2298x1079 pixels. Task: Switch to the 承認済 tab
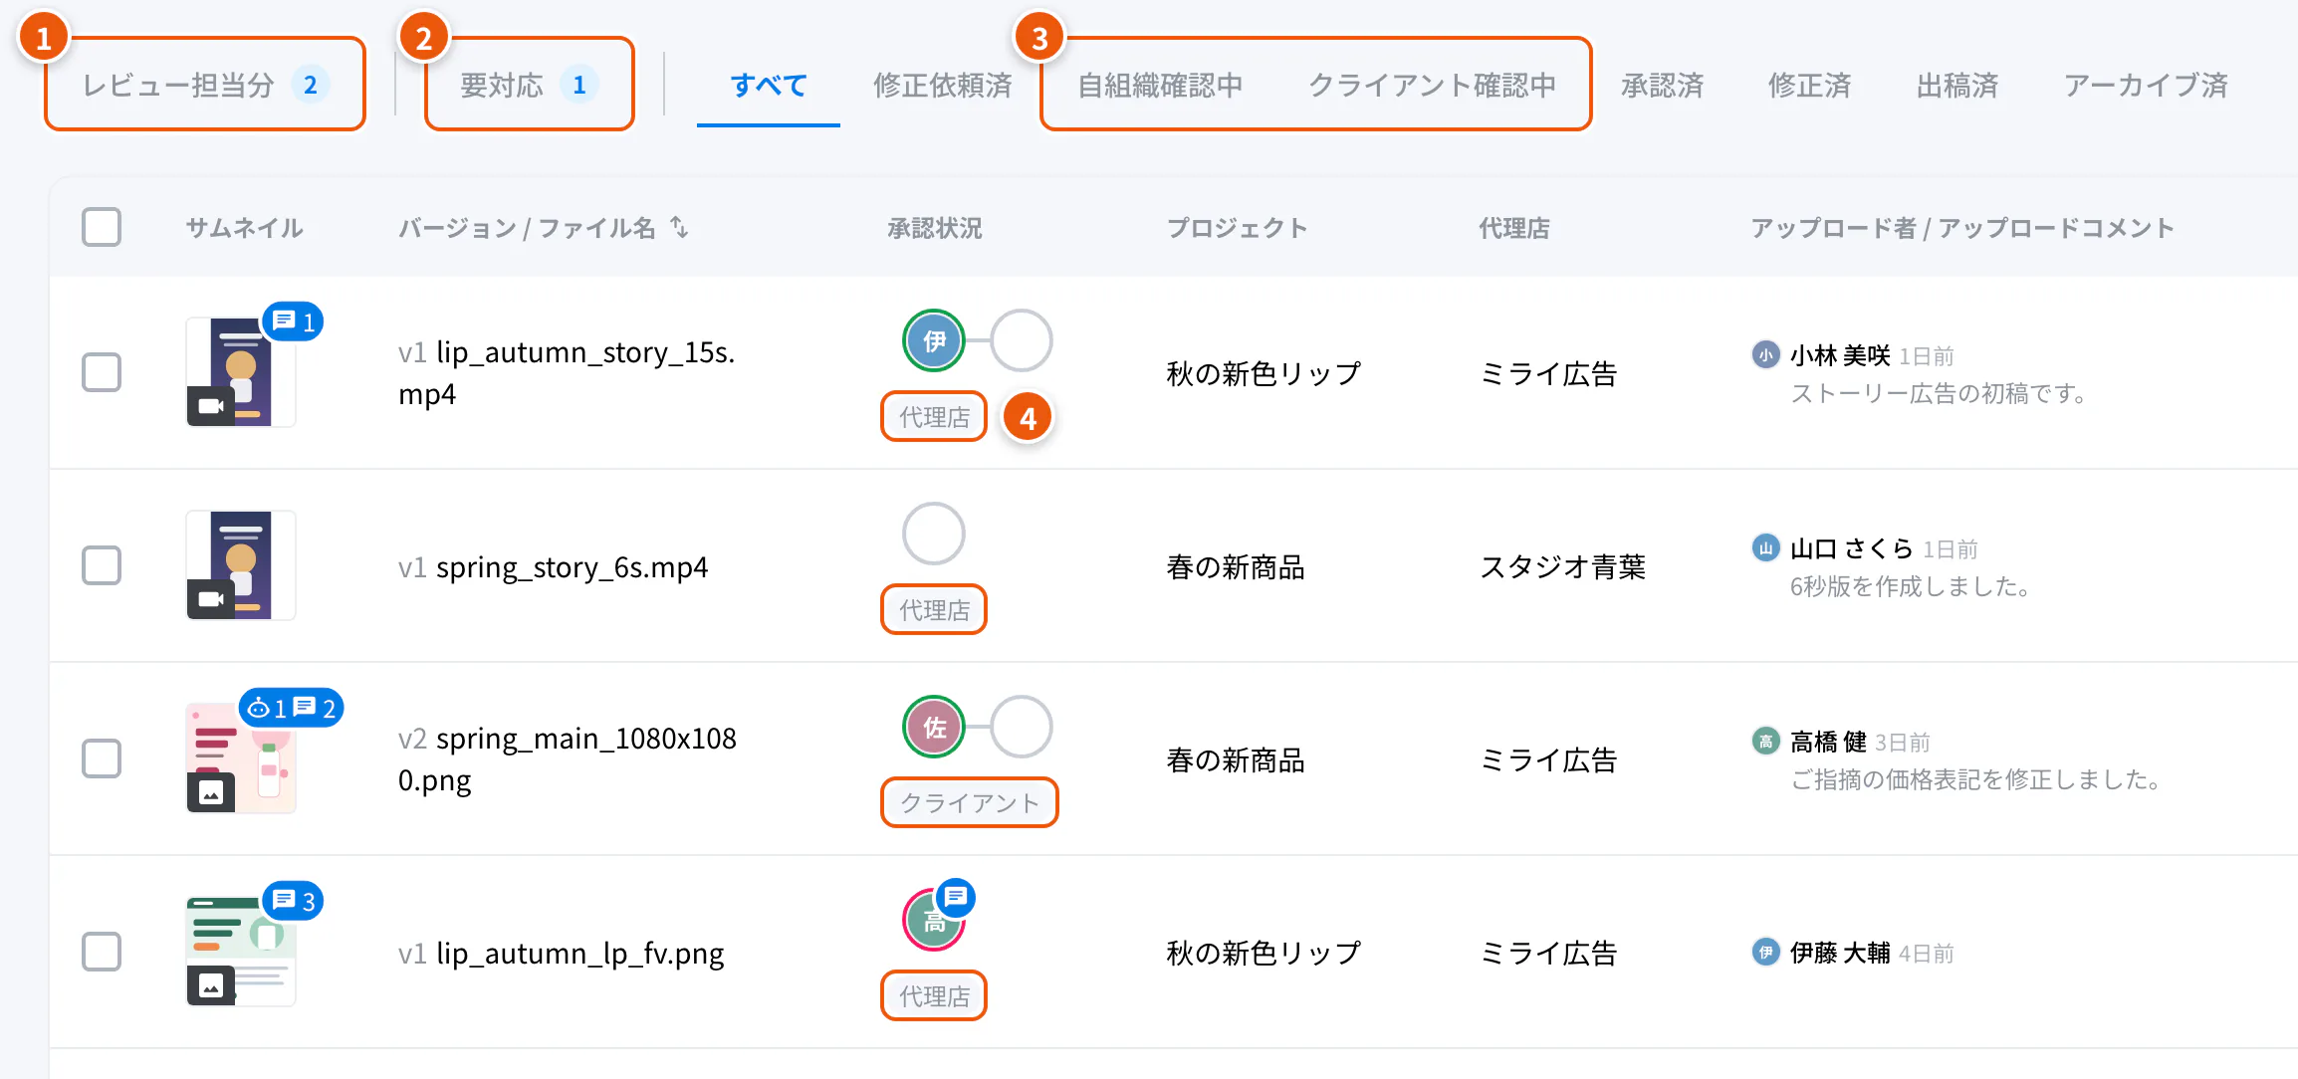1663,85
